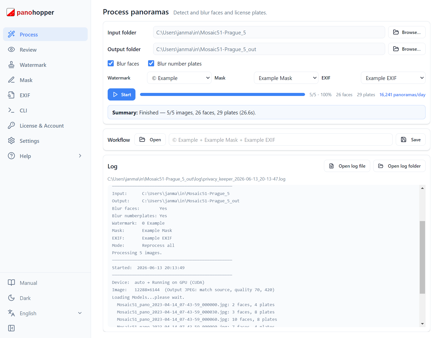Click log line for 000030.jpg

(196, 312)
